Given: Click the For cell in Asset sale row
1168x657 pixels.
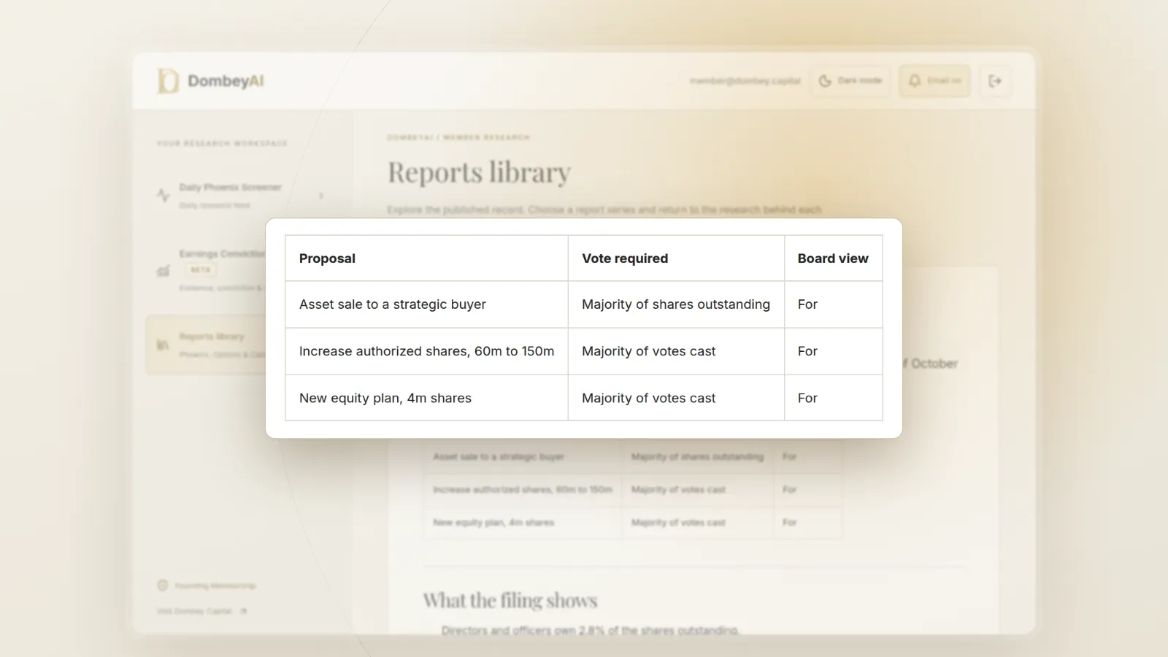Looking at the screenshot, I should (x=834, y=304).
